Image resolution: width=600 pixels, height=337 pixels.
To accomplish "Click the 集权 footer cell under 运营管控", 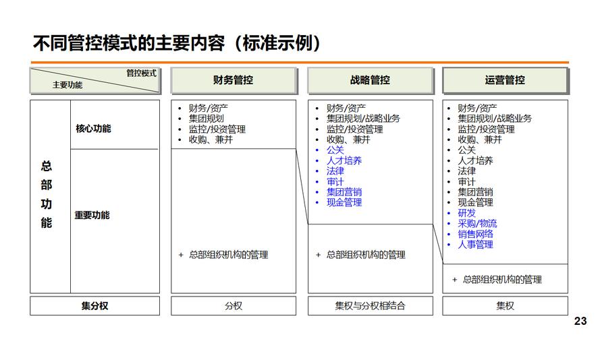I will (505, 306).
